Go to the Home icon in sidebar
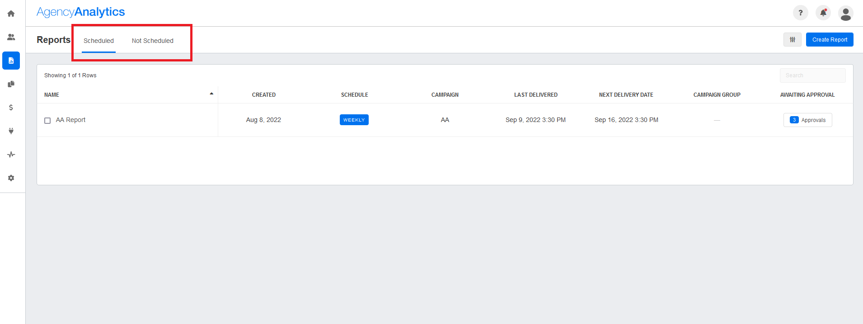Viewport: 863px width, 324px height. 11,14
